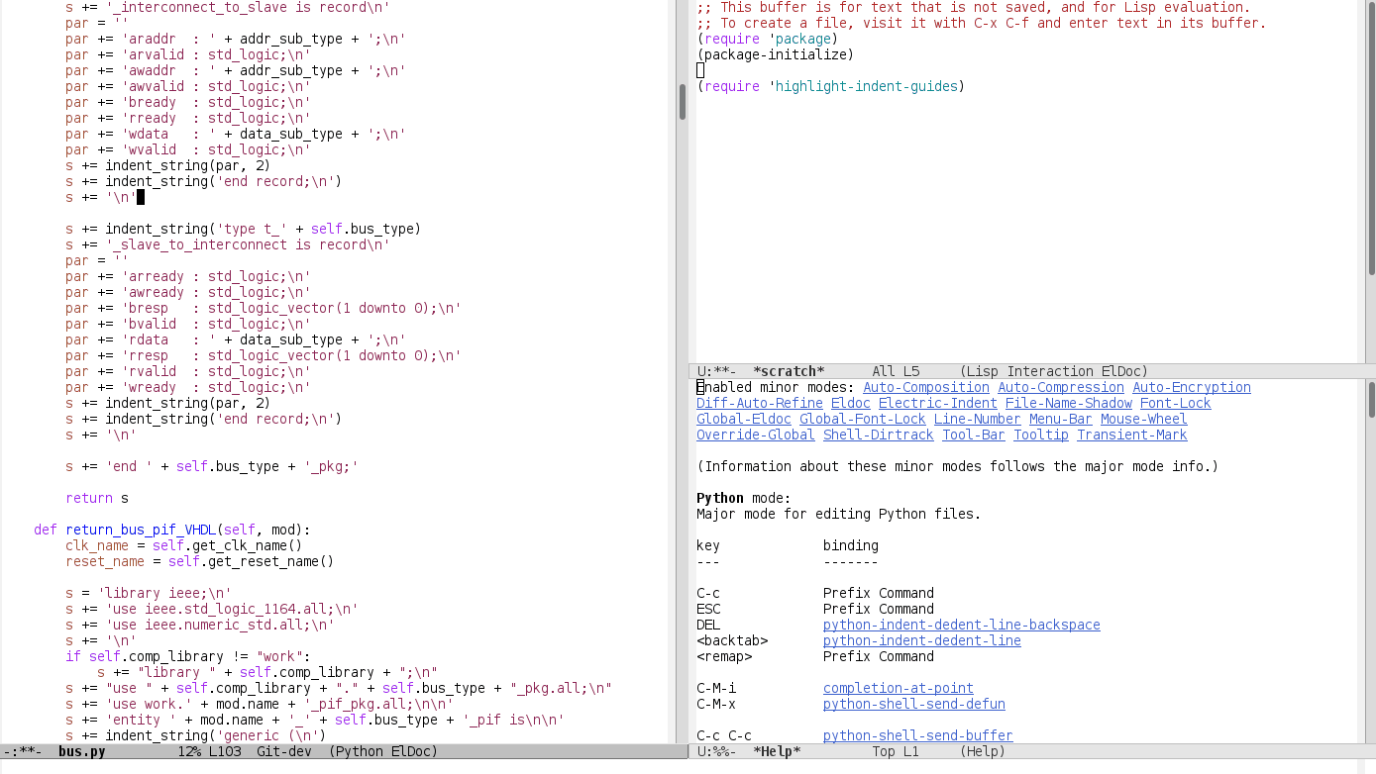Click 'end ' + self.bus_type + '_pkg;' line
Viewport: 1376px width, 774px height.
(212, 466)
